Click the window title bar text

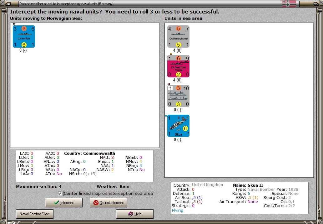pos(67,4)
